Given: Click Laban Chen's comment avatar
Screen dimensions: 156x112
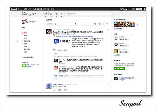Looking at the screenshot, I should click(56, 68).
